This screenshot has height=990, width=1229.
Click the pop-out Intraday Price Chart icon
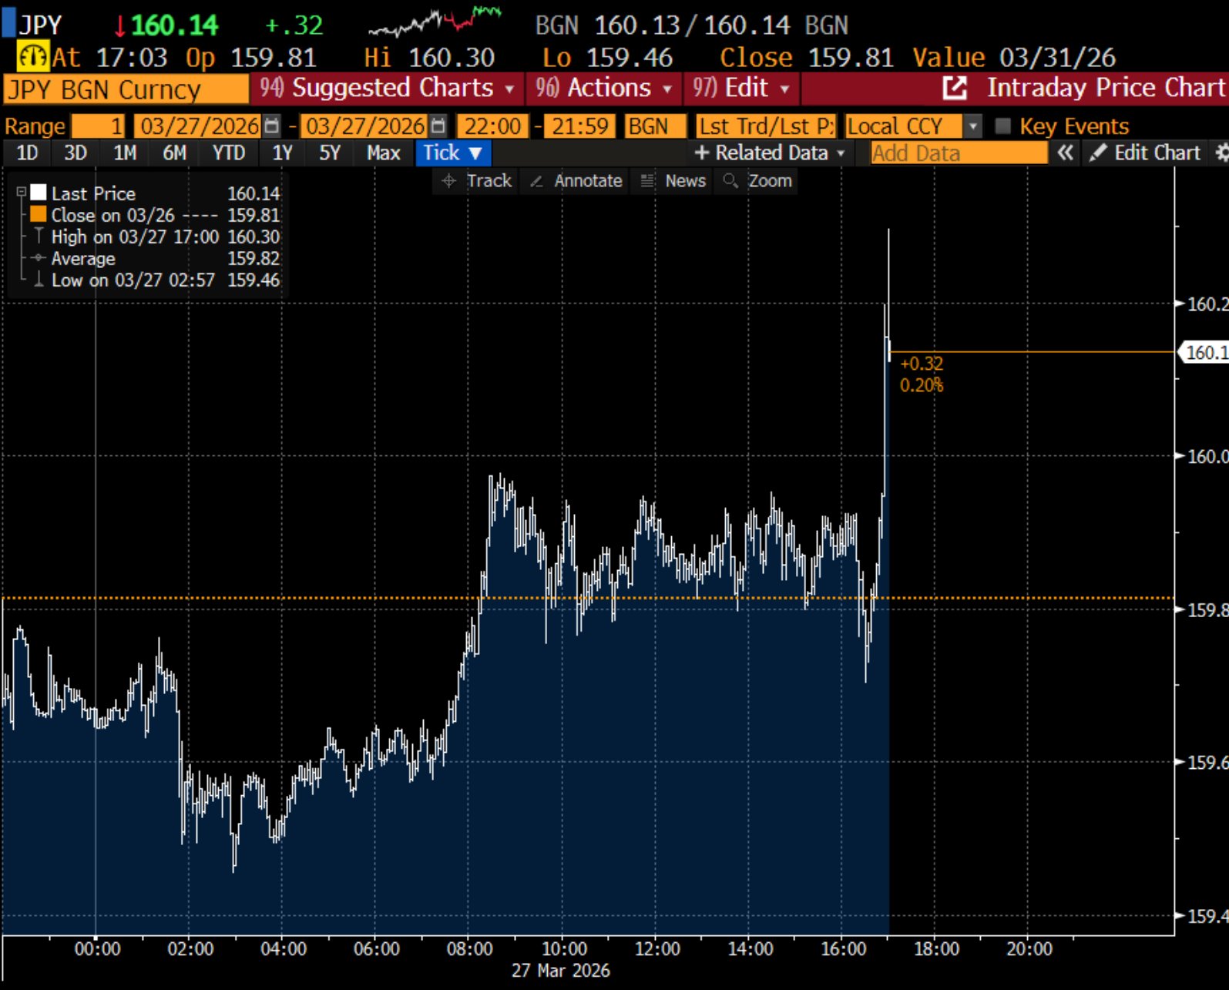click(955, 88)
